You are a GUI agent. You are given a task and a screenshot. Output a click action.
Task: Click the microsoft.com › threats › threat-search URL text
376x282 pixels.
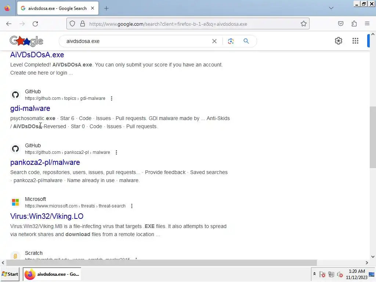pyautogui.click(x=75, y=206)
